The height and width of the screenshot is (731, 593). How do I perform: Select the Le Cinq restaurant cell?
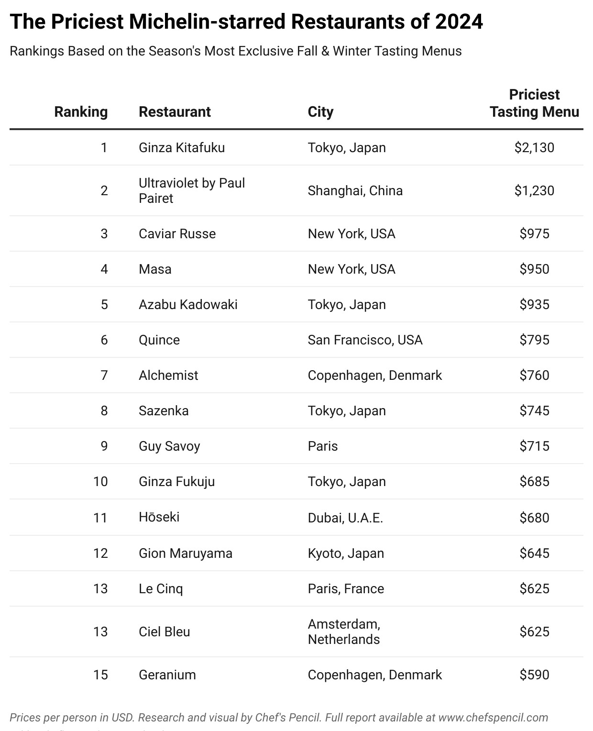(161, 588)
